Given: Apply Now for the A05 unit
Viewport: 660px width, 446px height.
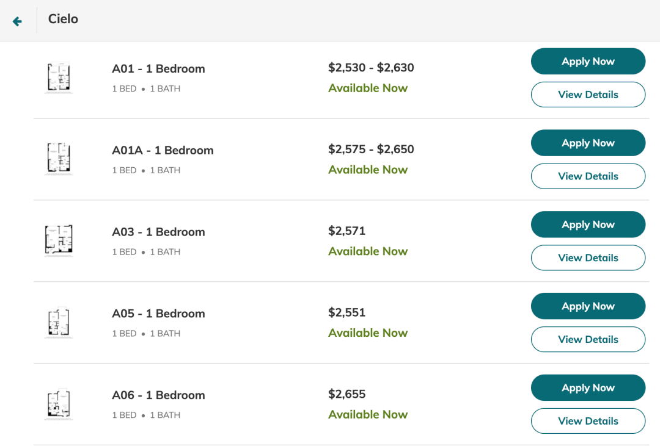Looking at the screenshot, I should [588, 306].
